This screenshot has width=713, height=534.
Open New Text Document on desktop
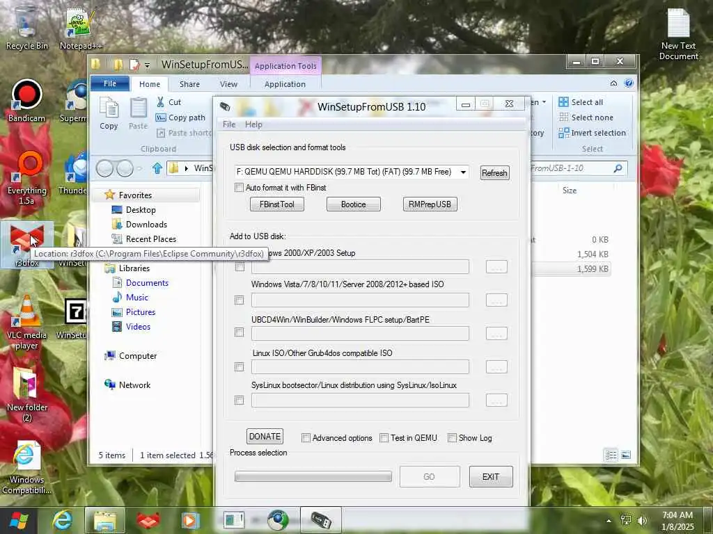pyautogui.click(x=678, y=35)
